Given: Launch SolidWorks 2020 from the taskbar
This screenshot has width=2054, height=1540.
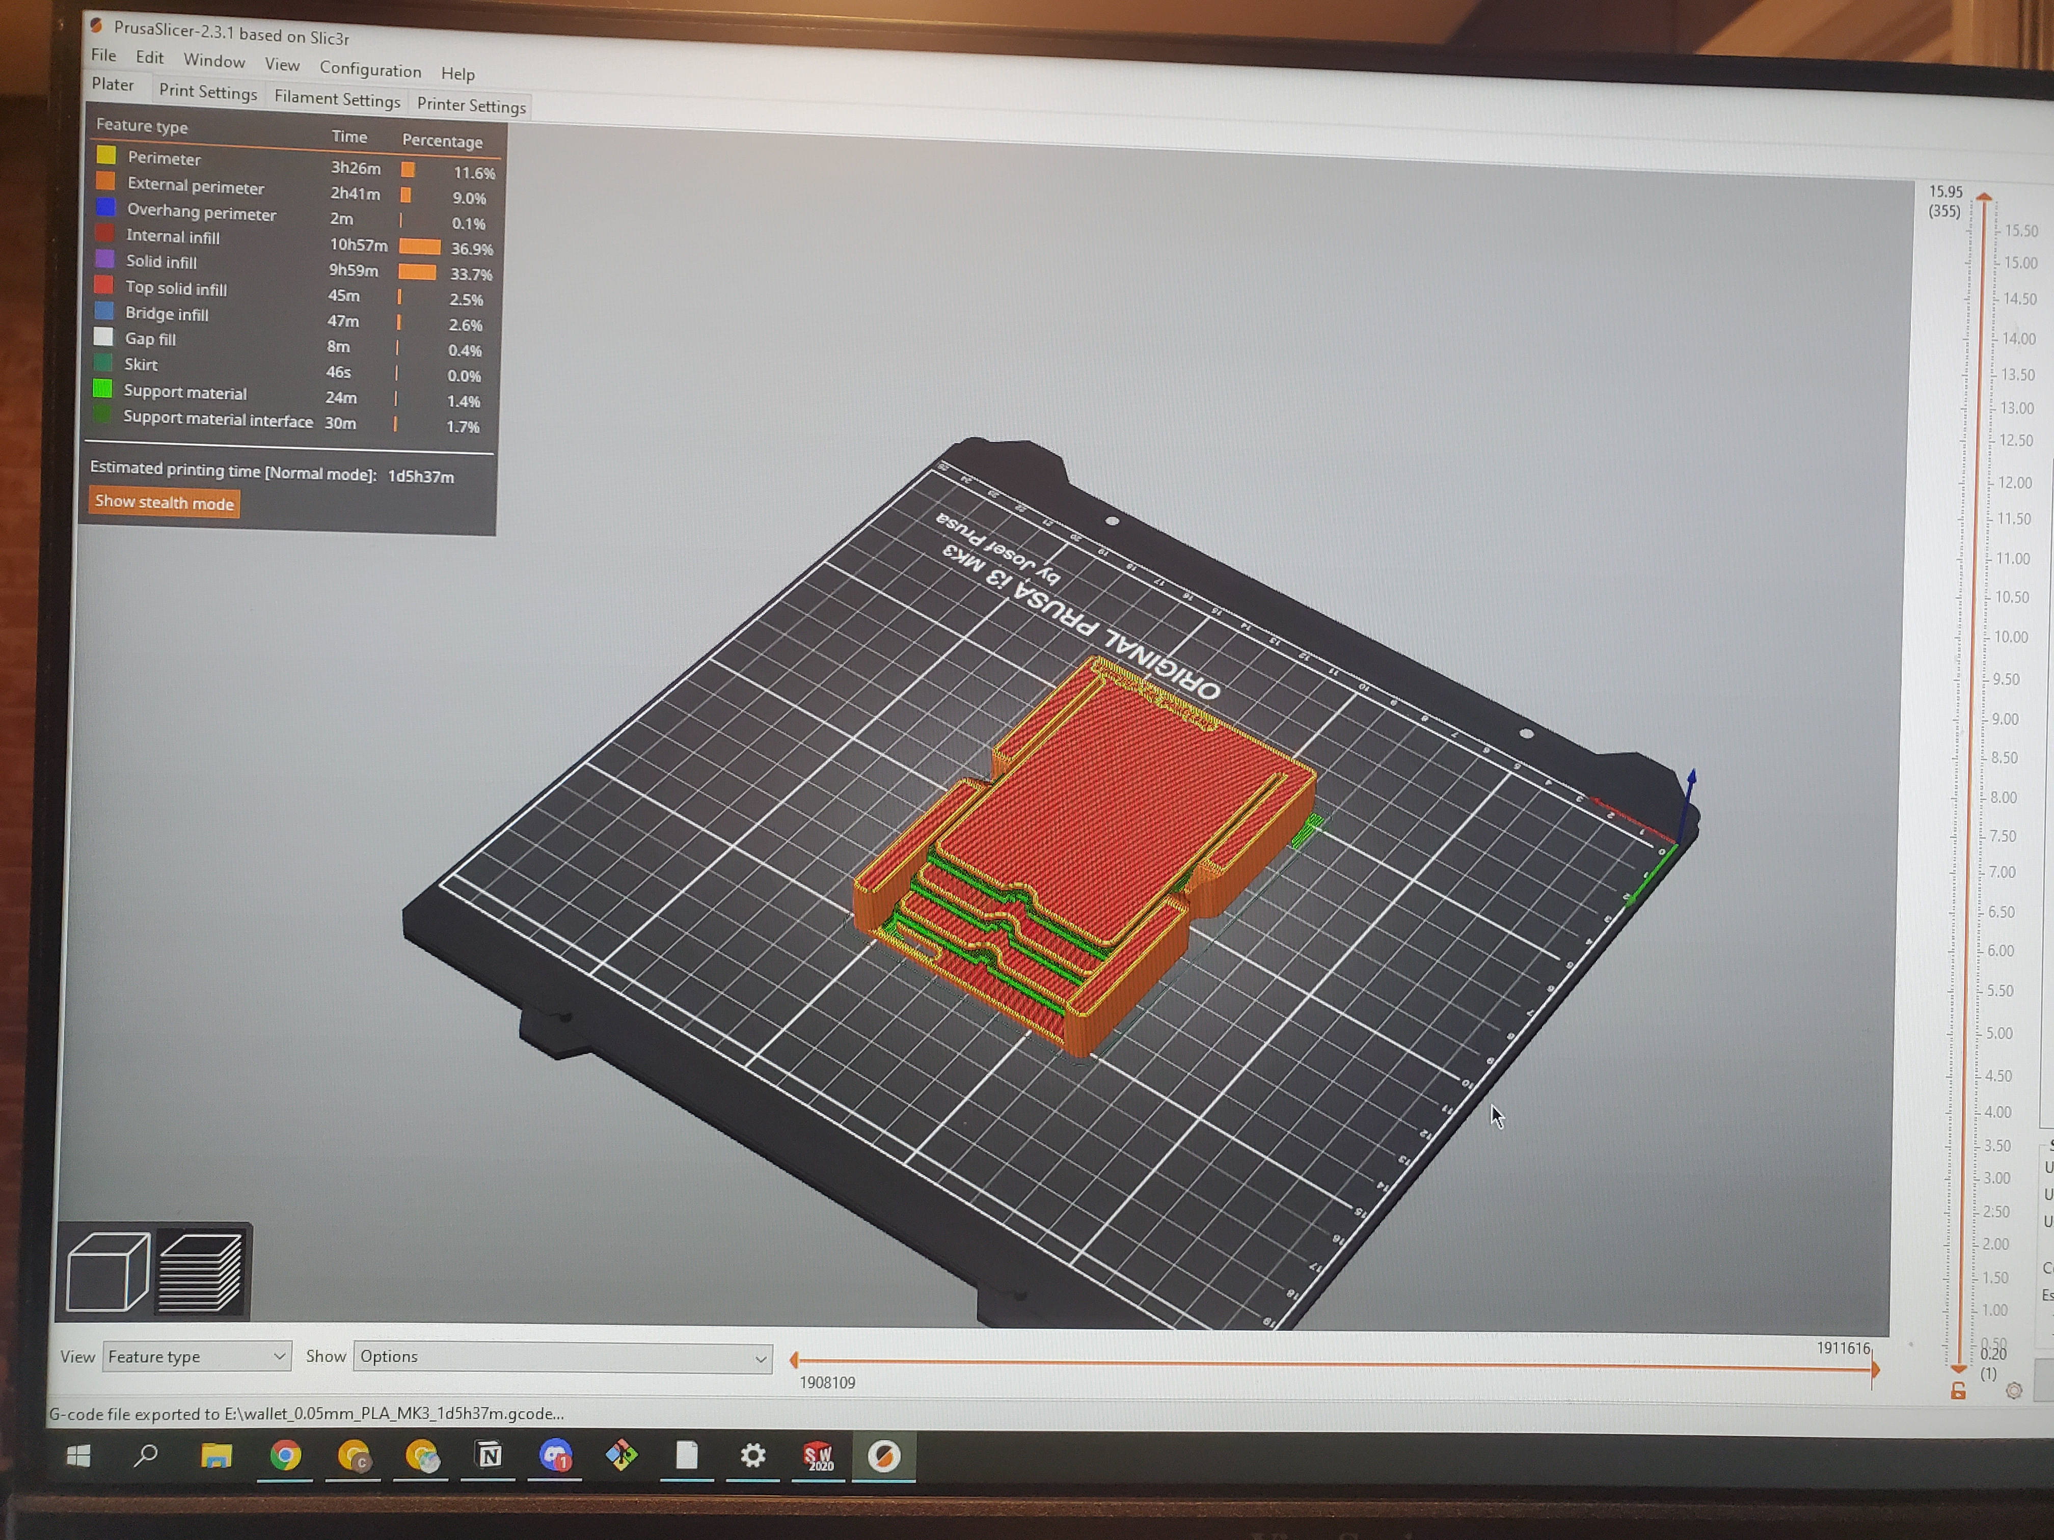Looking at the screenshot, I should (x=818, y=1455).
